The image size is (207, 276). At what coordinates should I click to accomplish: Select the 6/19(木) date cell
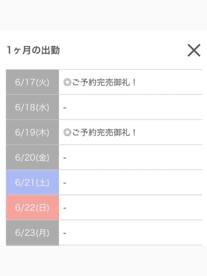(32, 132)
